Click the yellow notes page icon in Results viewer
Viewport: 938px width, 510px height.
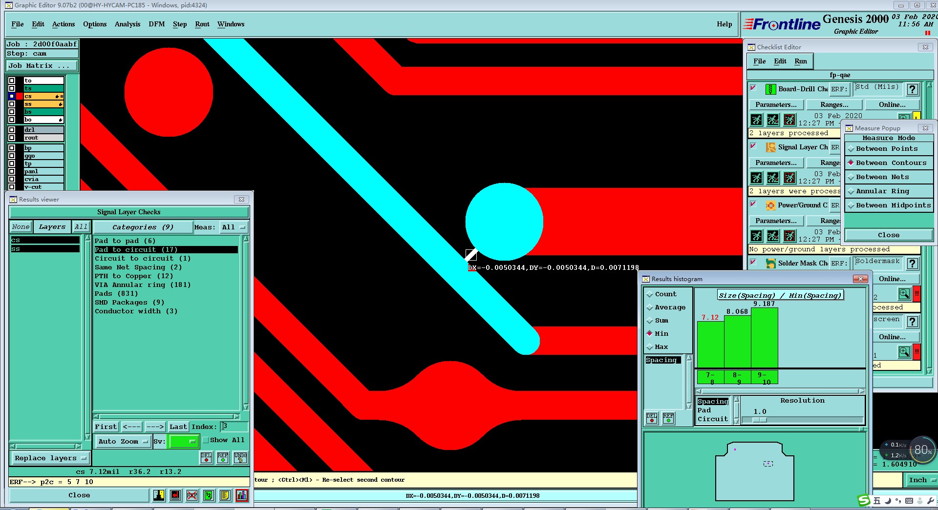pos(225,495)
